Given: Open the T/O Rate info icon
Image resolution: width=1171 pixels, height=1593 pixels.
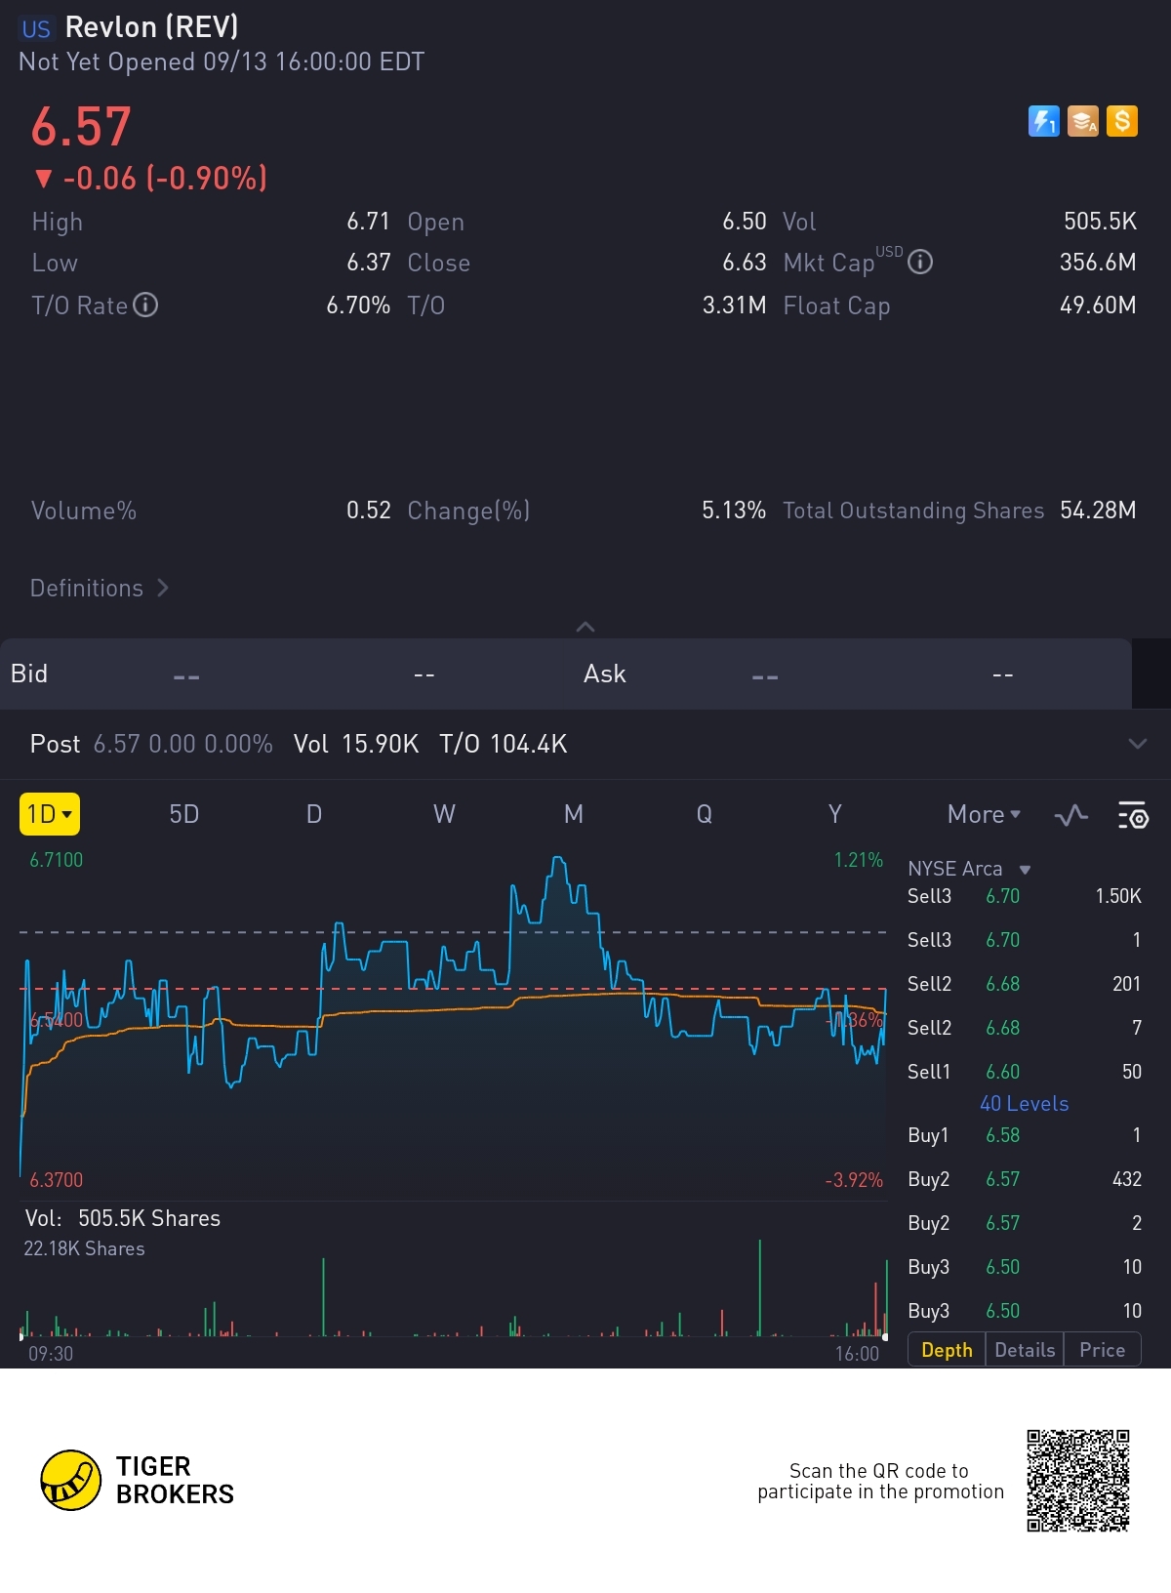Looking at the screenshot, I should 145,306.
